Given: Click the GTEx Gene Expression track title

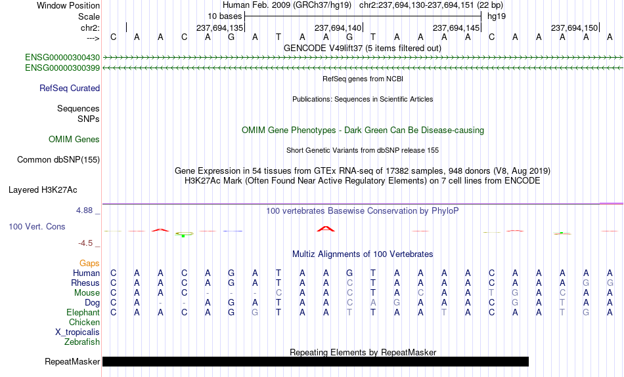Looking at the screenshot, I should click(363, 171).
